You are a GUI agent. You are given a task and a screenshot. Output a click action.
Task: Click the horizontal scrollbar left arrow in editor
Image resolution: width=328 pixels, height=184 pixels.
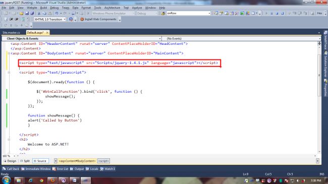[18, 156]
